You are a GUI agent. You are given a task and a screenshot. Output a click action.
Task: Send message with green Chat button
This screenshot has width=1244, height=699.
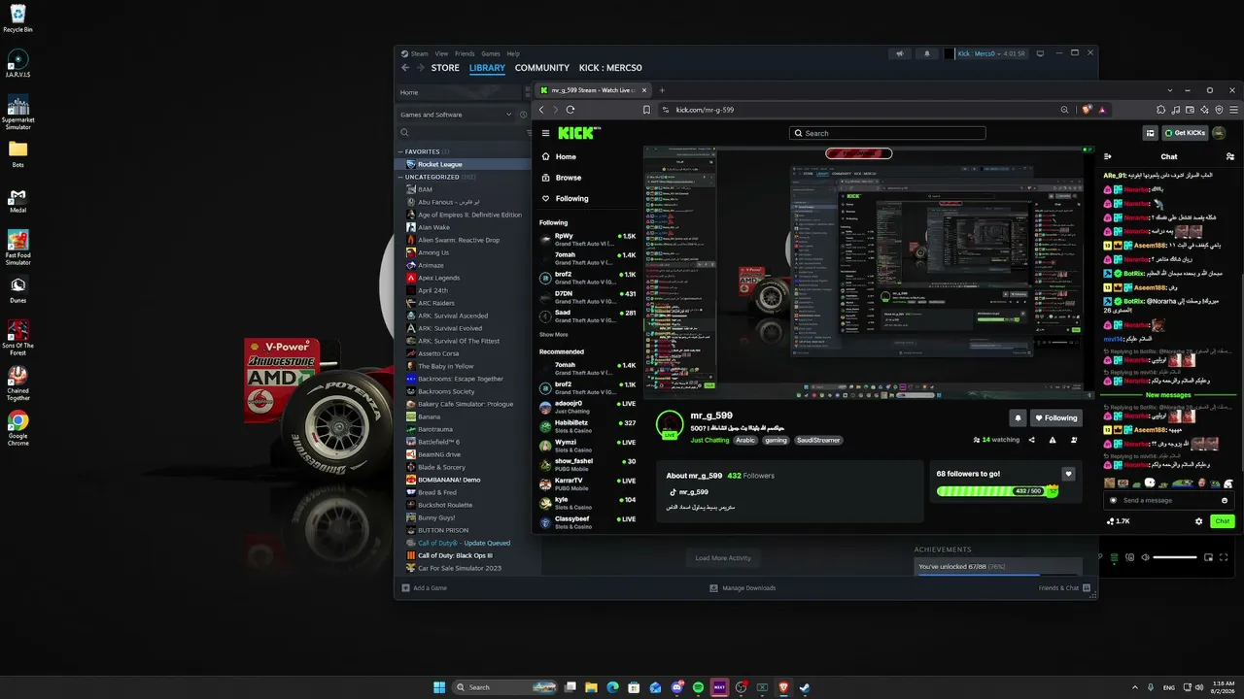click(1222, 521)
